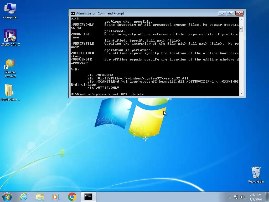
Task: Open the Command Prompt title bar system icon
Action: [x=73, y=13]
